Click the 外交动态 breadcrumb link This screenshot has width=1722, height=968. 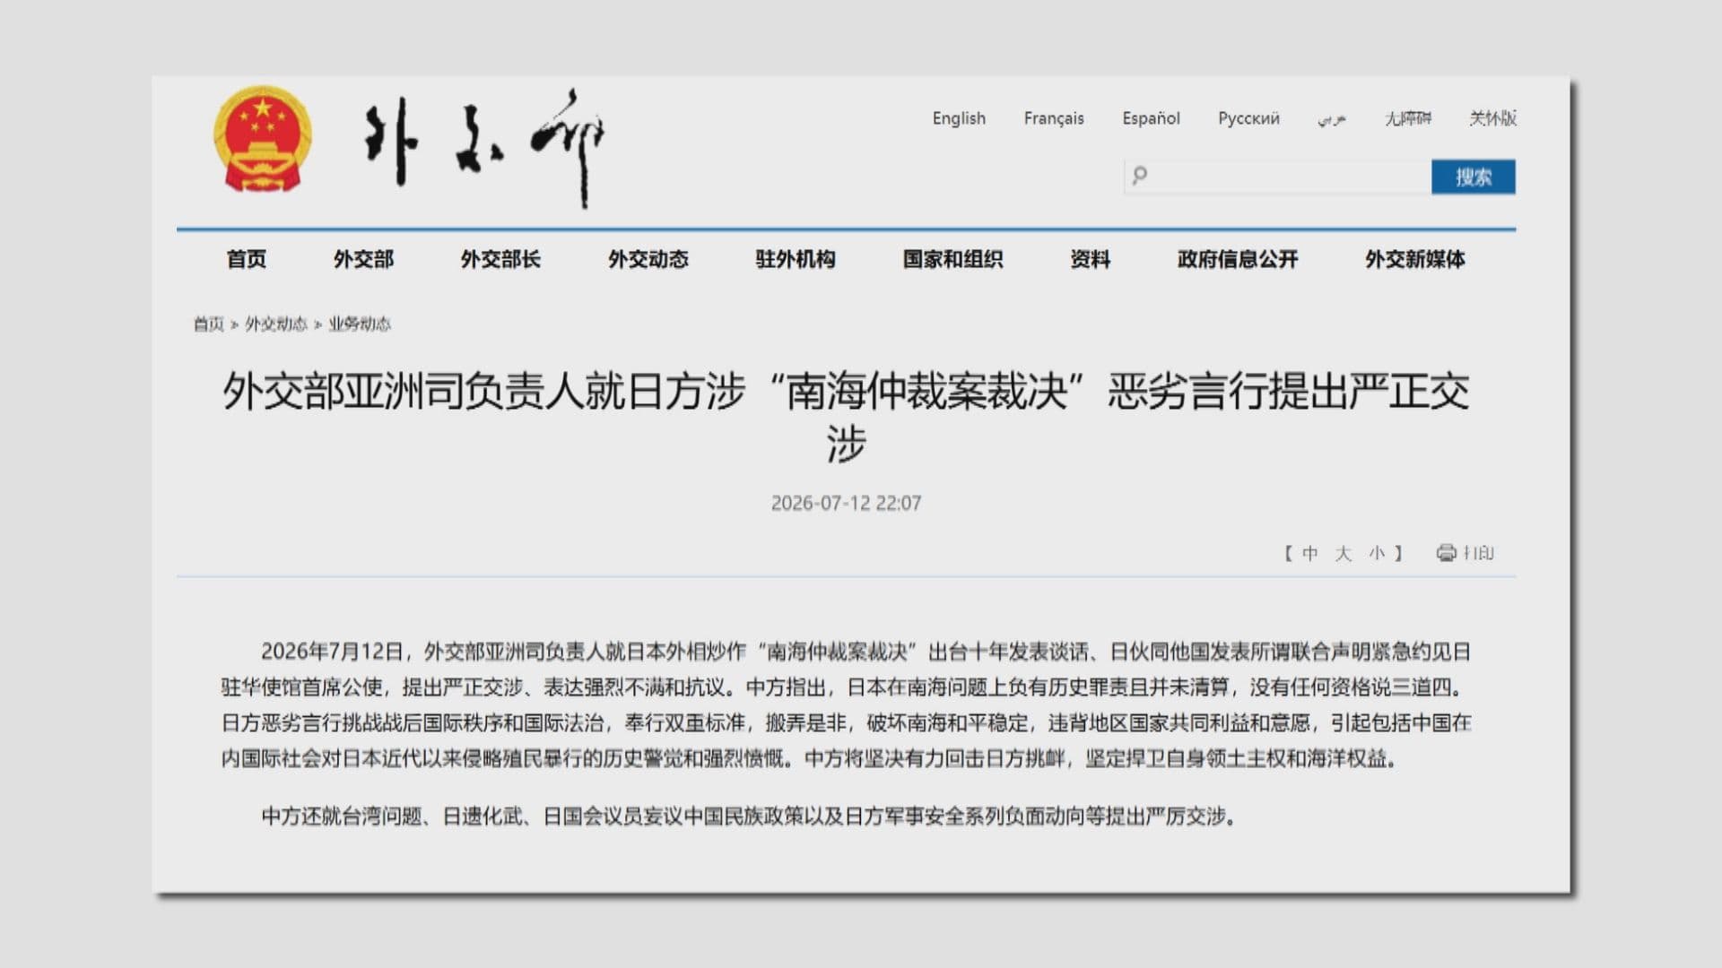276,324
